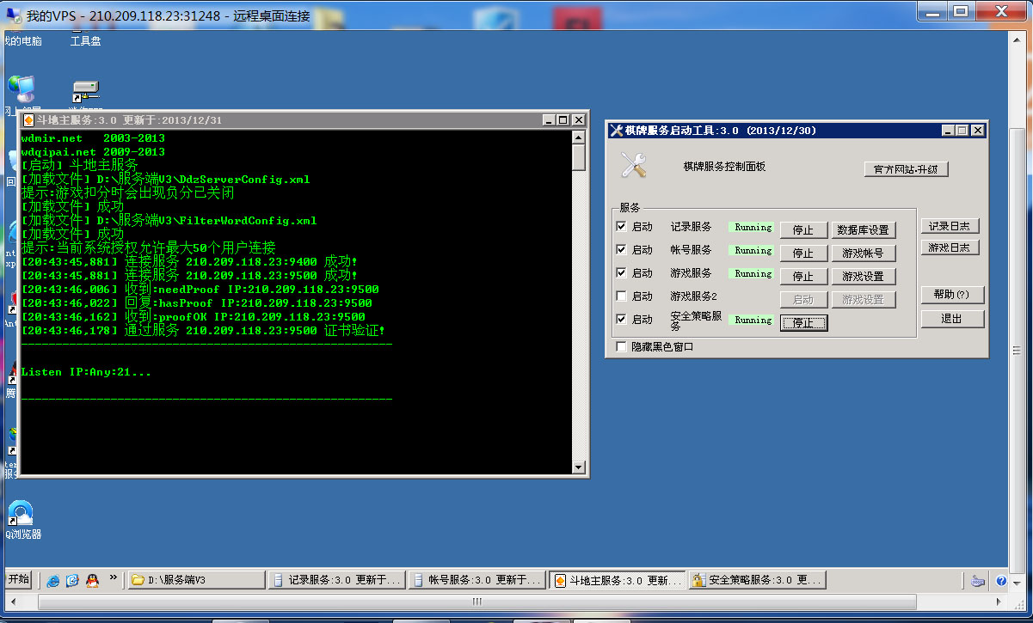The image size is (1033, 623).
Task: Click 棋牌服务控制面板 heading text
Action: (x=724, y=165)
